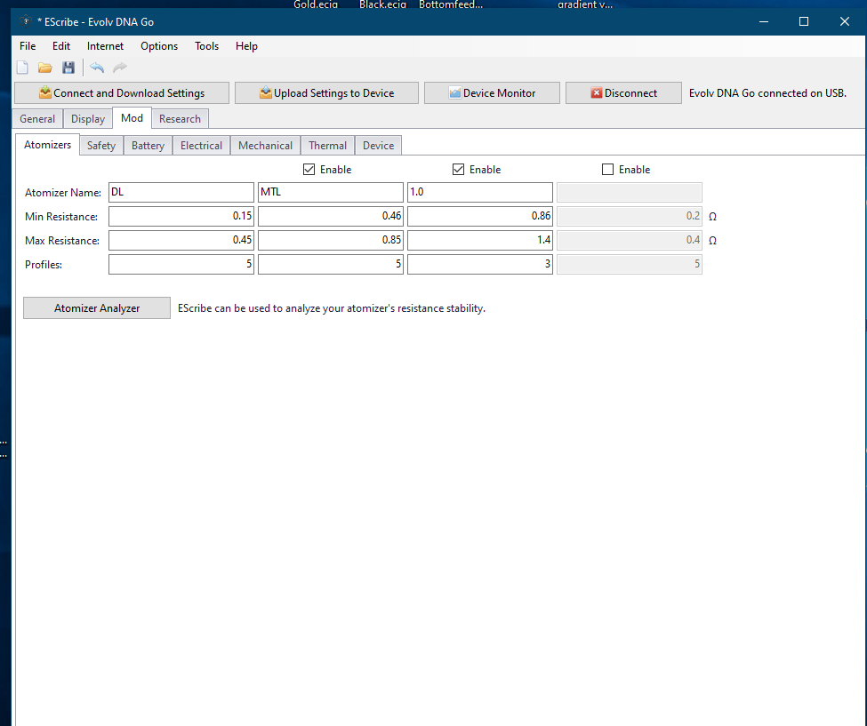
Task: Uncheck Enable above the 1.0 atomizer
Action: point(459,170)
